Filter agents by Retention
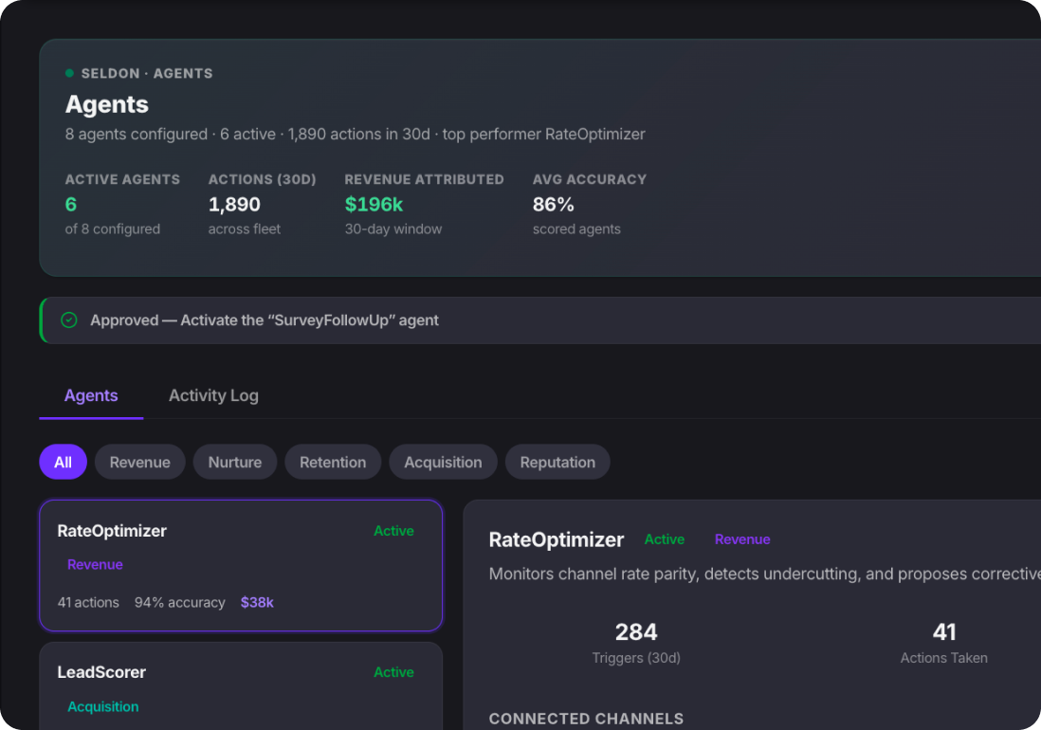The width and height of the screenshot is (1041, 730). point(333,462)
